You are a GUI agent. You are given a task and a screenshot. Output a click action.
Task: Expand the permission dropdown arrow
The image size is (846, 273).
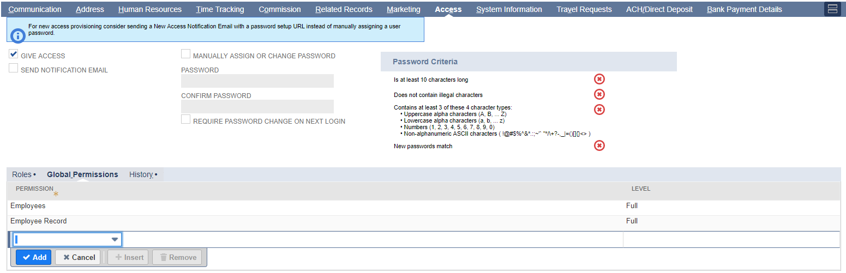tap(115, 239)
